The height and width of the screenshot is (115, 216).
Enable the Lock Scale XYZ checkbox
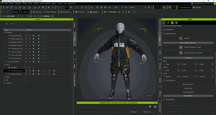tap(164, 80)
